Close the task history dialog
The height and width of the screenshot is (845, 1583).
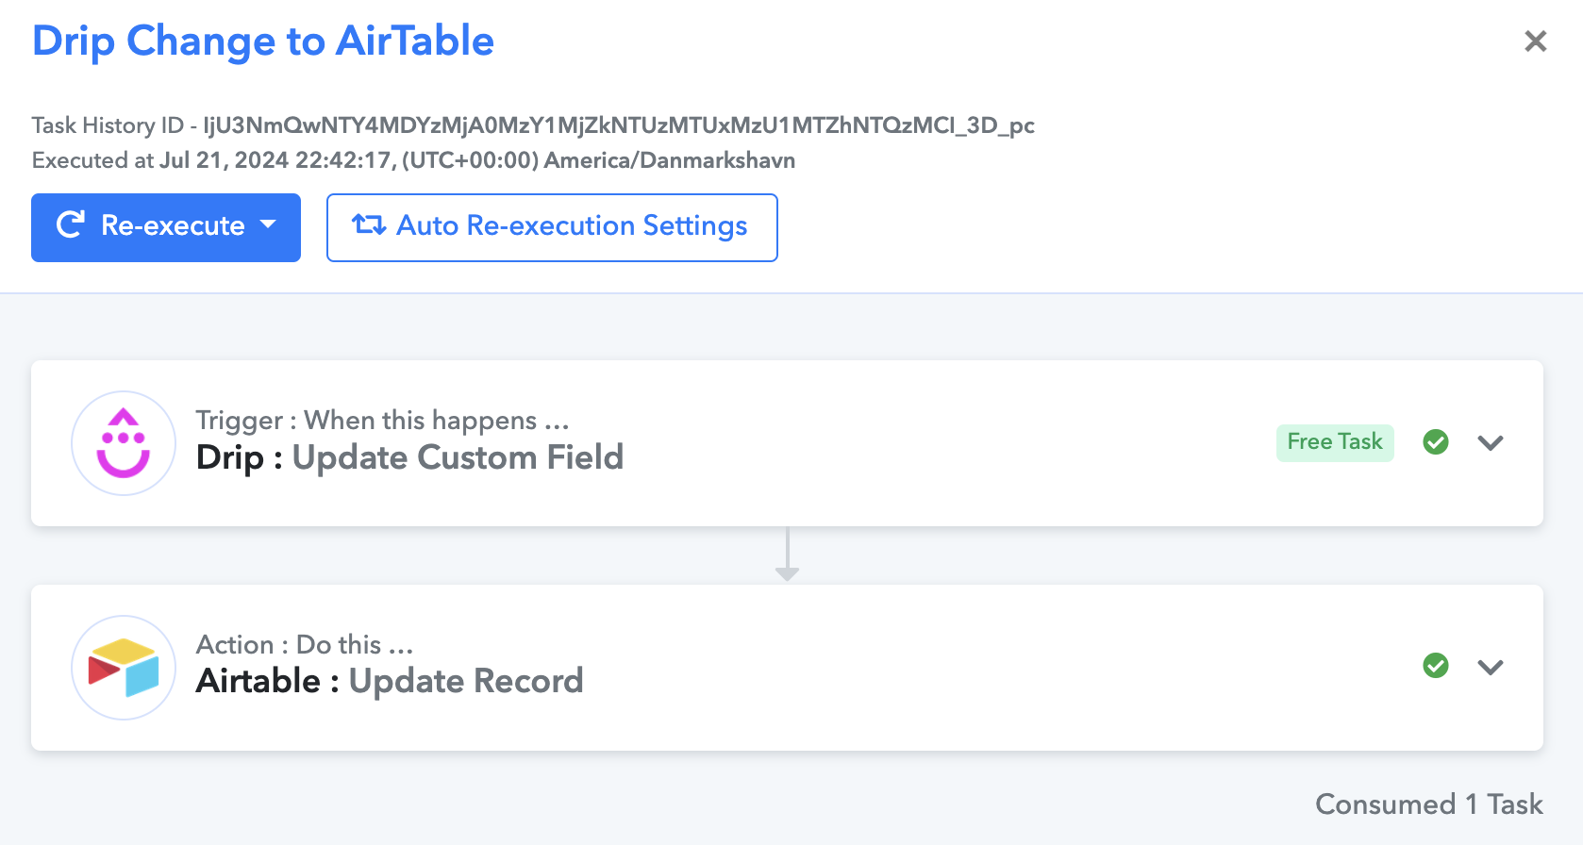[x=1536, y=41]
